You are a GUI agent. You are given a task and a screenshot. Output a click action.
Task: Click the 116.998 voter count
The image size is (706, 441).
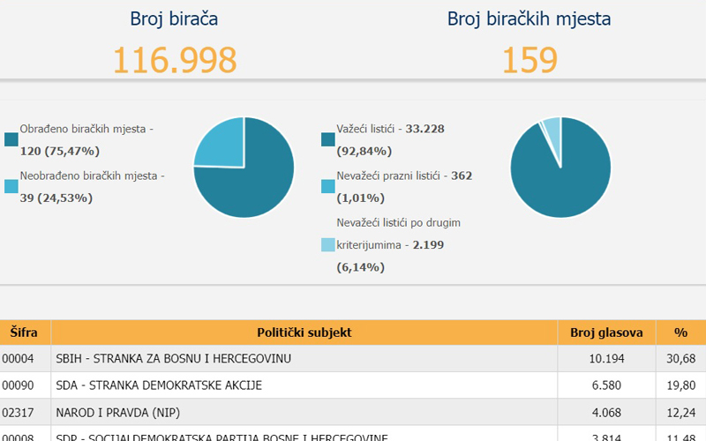pos(175,60)
